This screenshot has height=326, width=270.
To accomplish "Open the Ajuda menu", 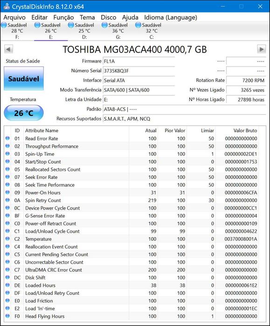I will (130, 18).
